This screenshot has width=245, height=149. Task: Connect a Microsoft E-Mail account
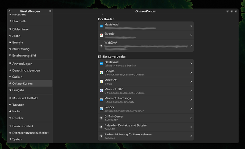click(146, 82)
